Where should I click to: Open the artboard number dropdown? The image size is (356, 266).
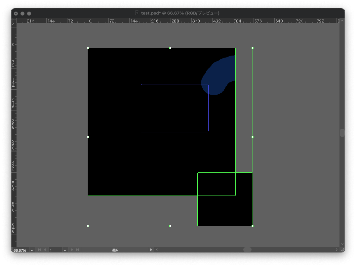[x=65, y=250]
